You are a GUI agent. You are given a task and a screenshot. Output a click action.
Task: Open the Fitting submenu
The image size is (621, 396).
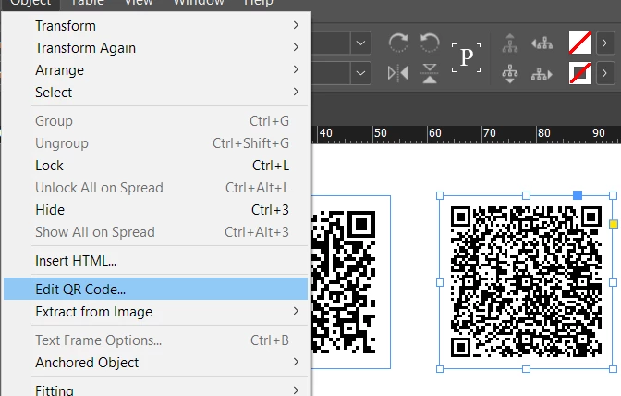click(x=155, y=390)
